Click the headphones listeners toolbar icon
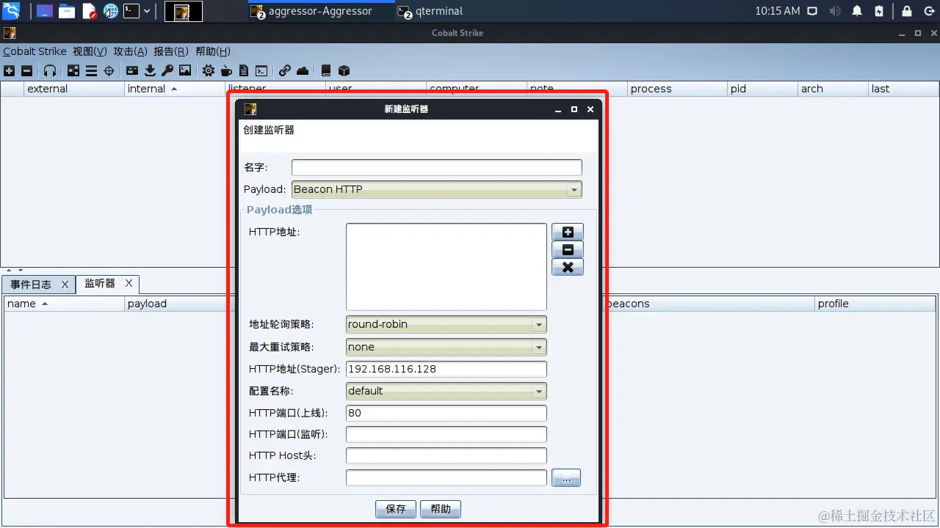 50,70
